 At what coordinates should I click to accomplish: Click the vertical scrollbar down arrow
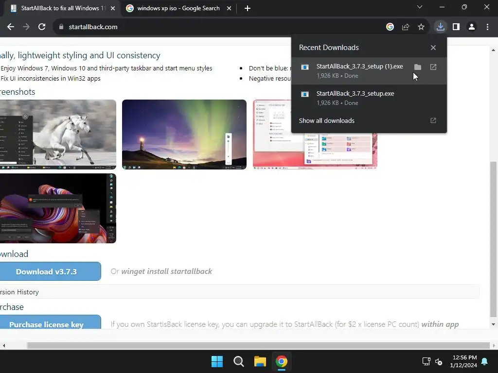click(493, 324)
